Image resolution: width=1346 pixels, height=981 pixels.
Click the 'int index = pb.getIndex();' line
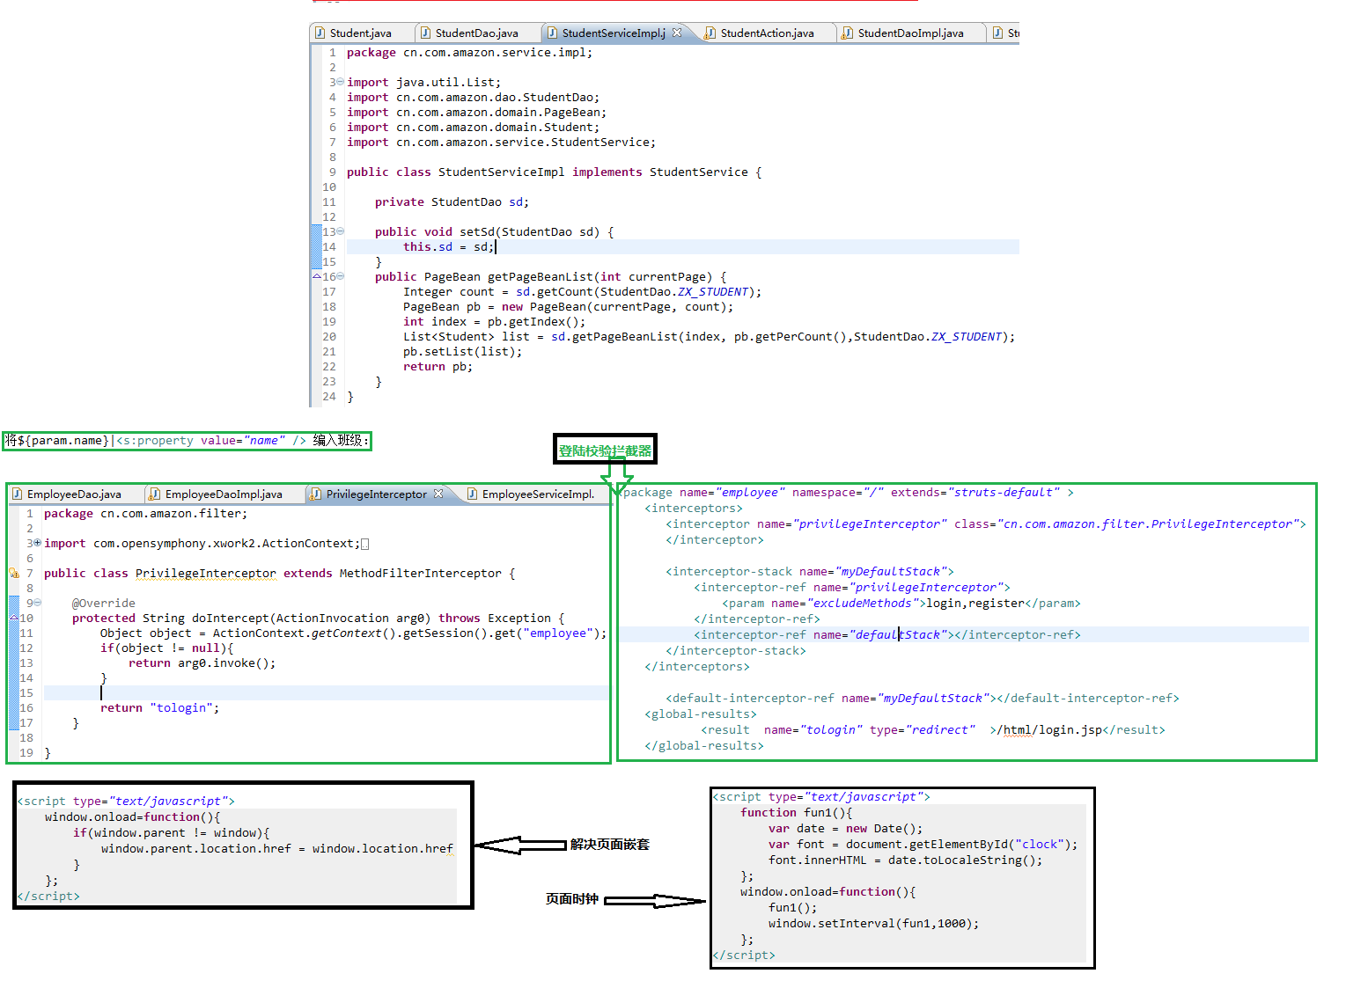pyautogui.click(x=494, y=321)
